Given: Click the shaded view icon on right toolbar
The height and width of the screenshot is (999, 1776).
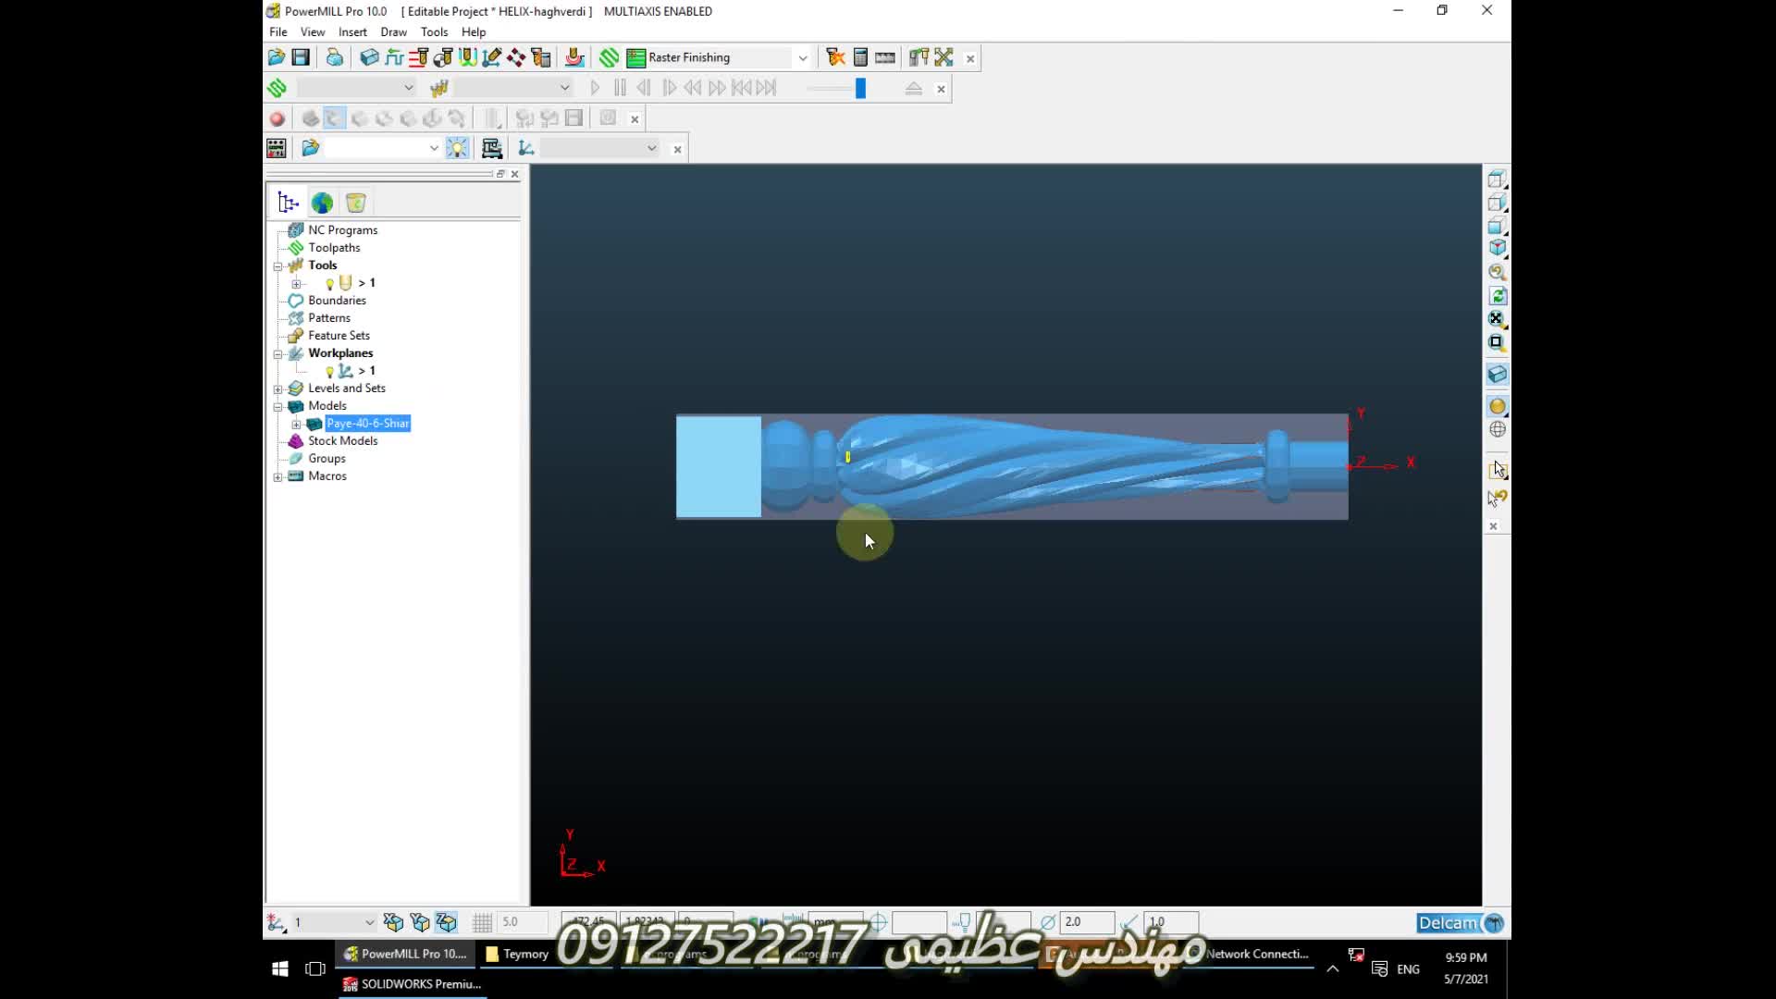Looking at the screenshot, I should click(1497, 406).
